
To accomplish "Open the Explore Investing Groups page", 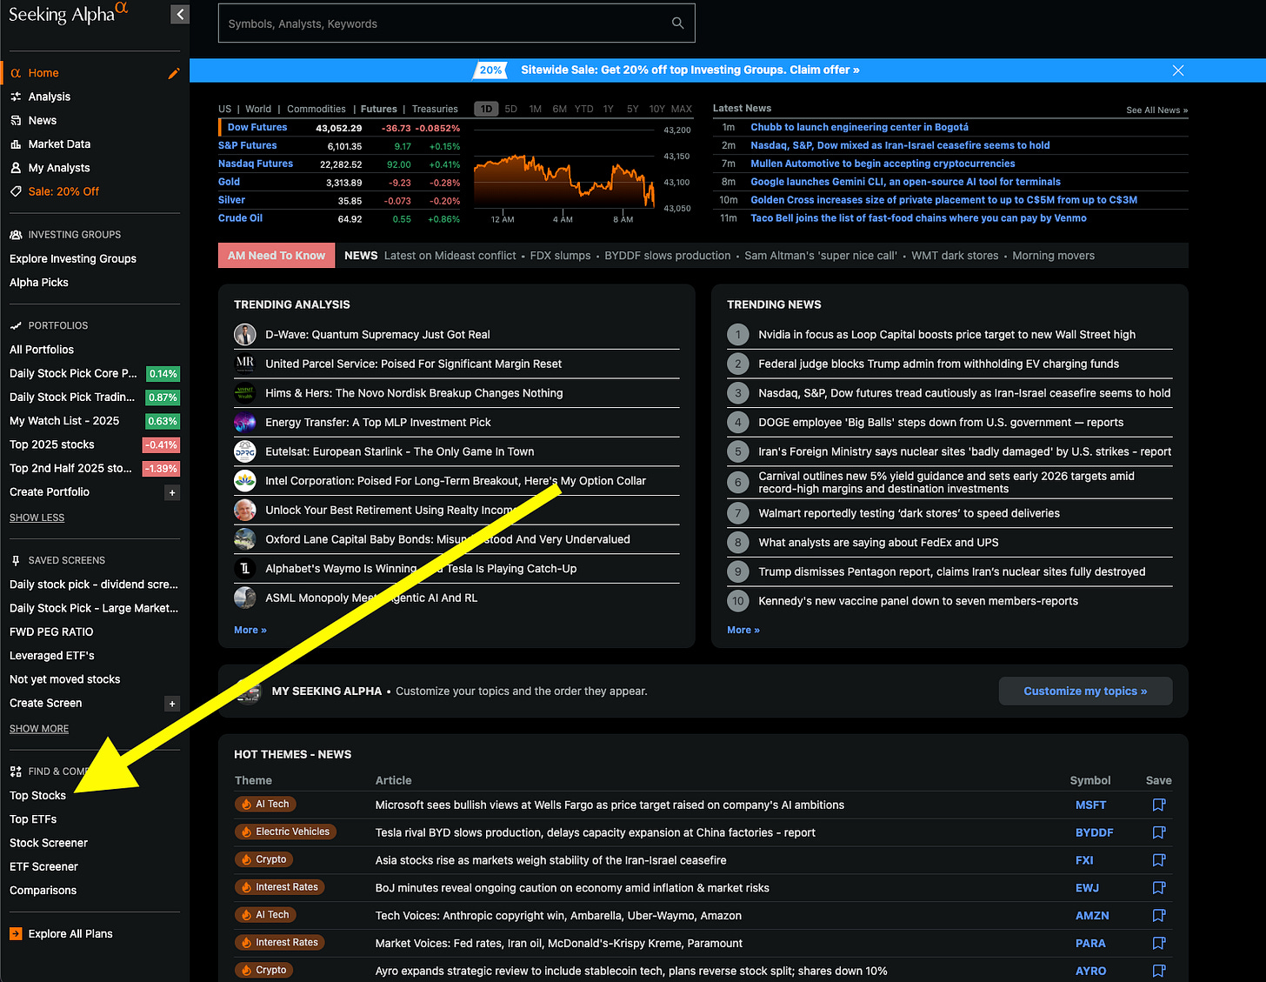I will (x=73, y=259).
